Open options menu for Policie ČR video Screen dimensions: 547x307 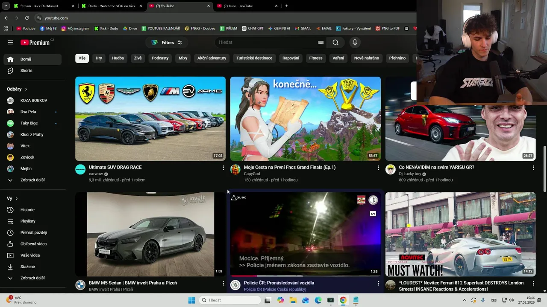378,283
